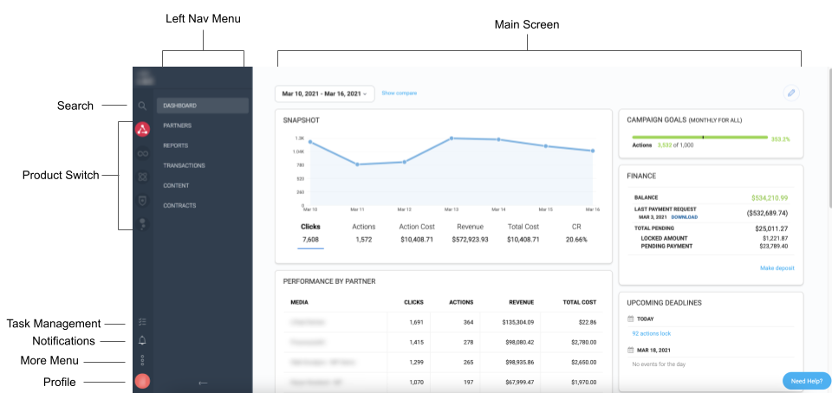This screenshot has width=832, height=393.
Task: Open the Mar 10 - Mar 16 date range dropdown
Action: pos(324,93)
